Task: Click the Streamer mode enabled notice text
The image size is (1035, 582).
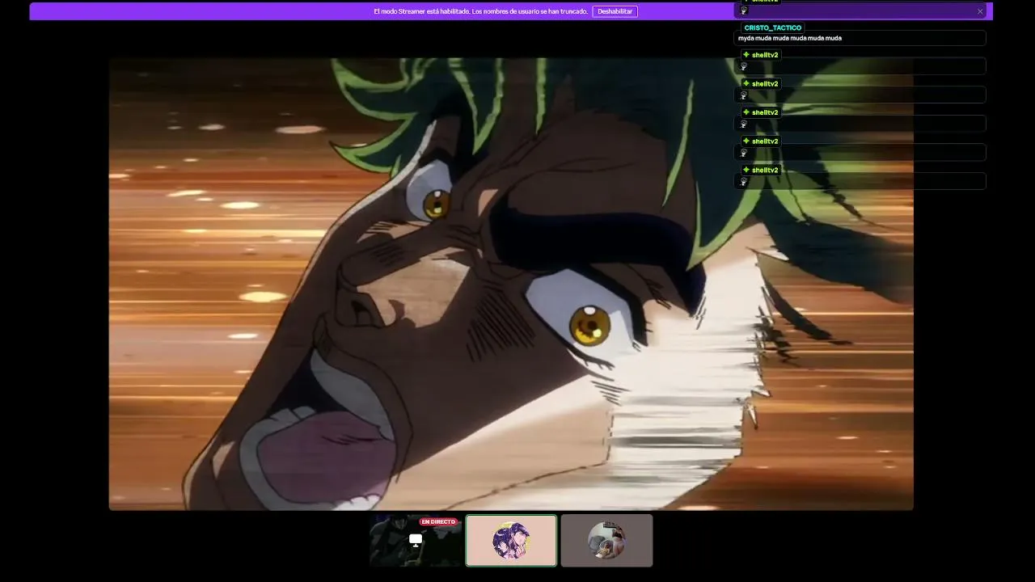Action: click(480, 11)
